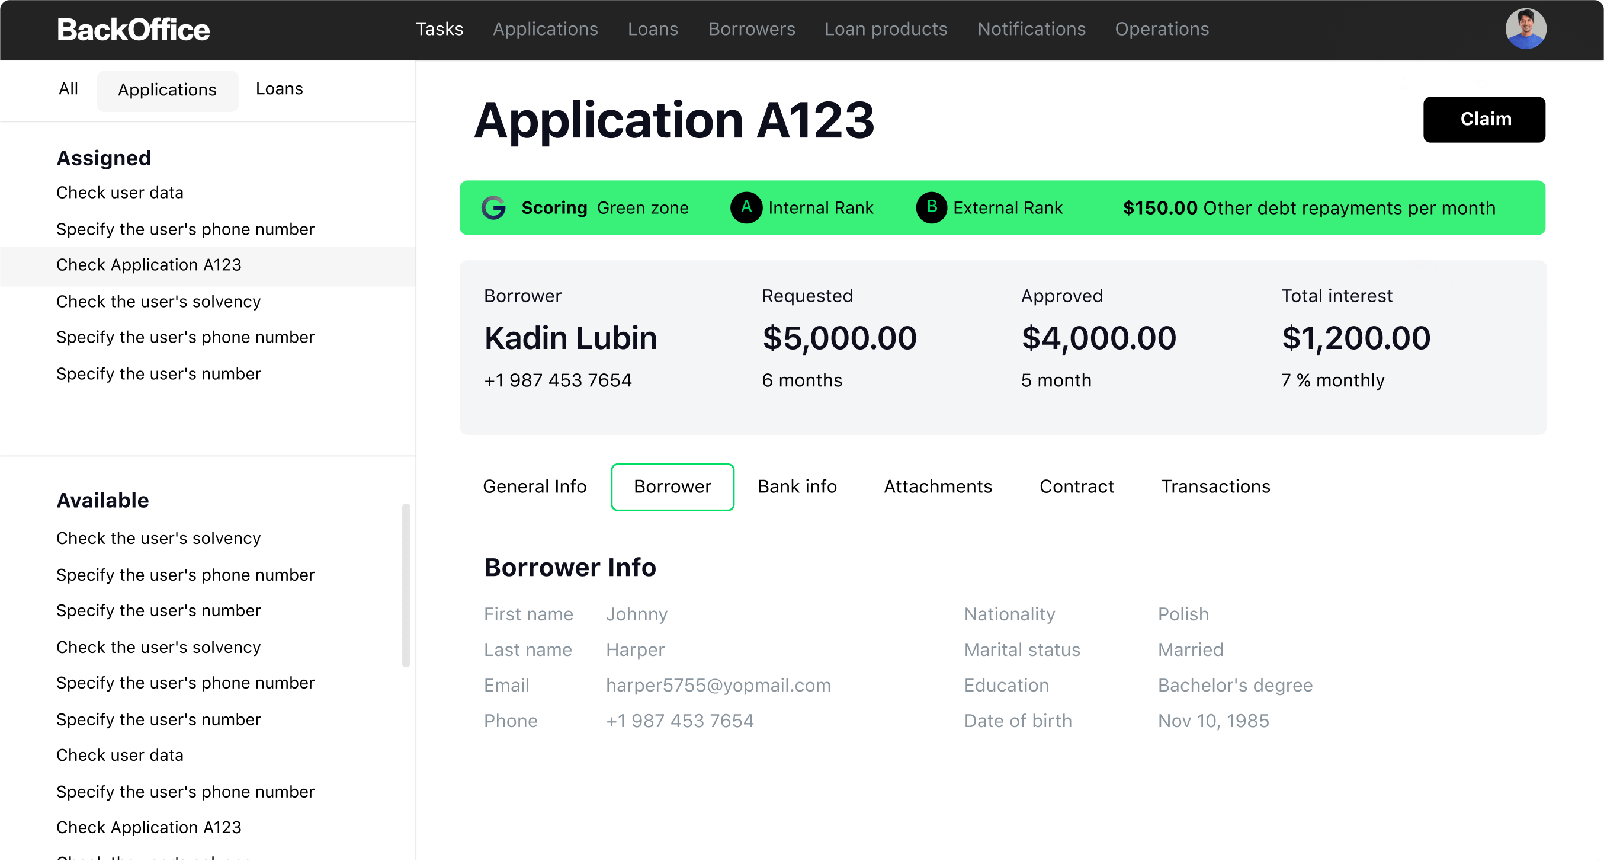The width and height of the screenshot is (1604, 861).
Task: Click the Claim application button
Action: (1485, 120)
